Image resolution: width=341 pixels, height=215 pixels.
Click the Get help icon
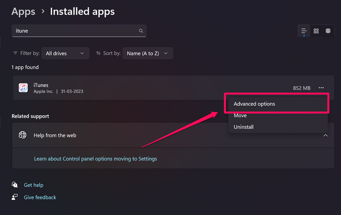[x=15, y=185]
